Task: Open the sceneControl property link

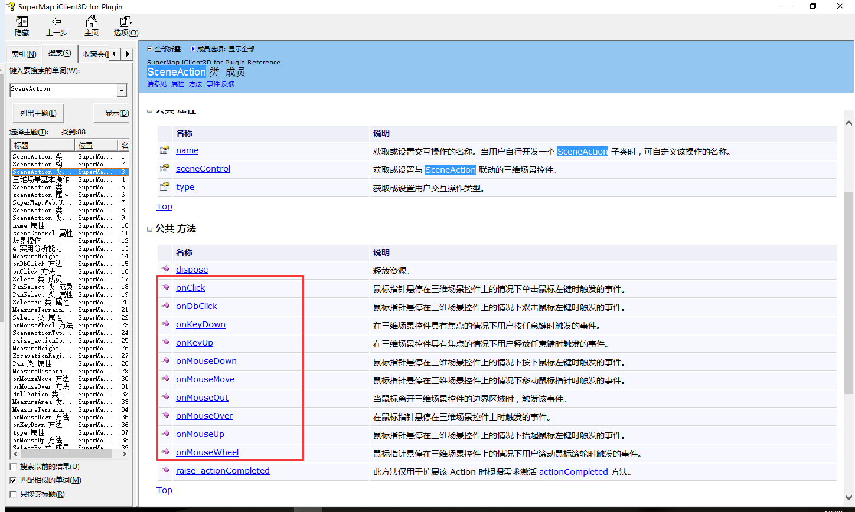Action: click(x=203, y=169)
